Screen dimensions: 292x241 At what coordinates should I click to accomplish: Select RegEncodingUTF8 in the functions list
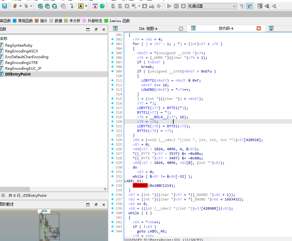pyautogui.click(x=21, y=63)
